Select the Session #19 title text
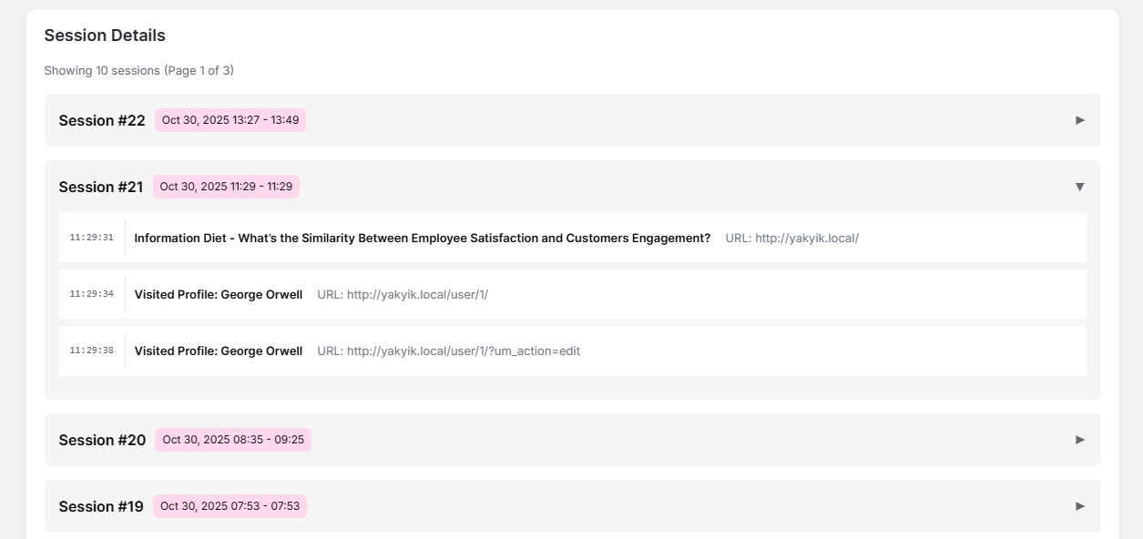 tap(101, 506)
